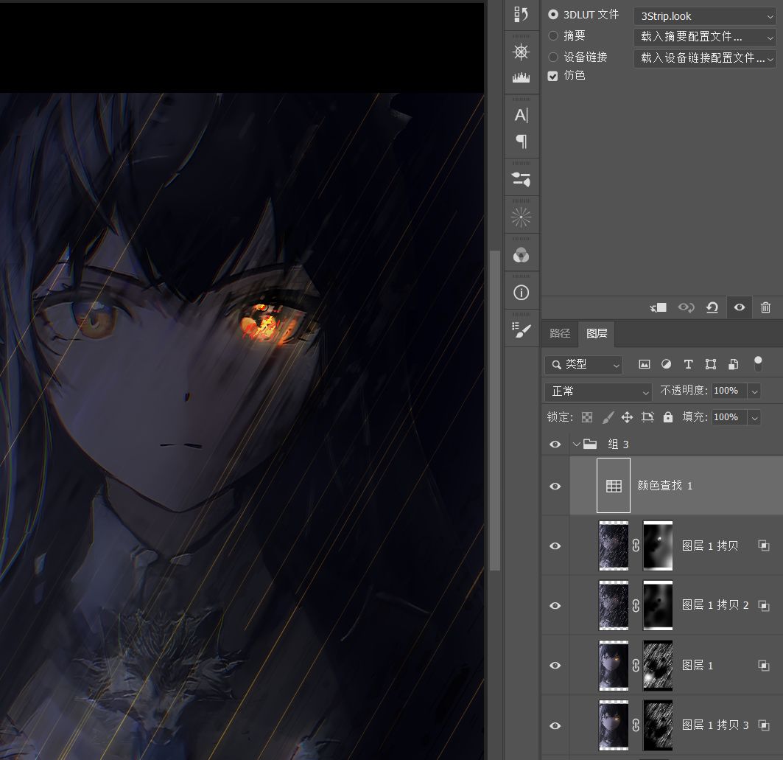Screen dimensions: 783x760
Task: Hide the 图层 1 拷贝 2 layer
Action: [x=555, y=606]
